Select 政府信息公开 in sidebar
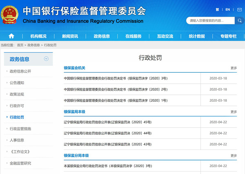Screen dimensions: 245x174 pyautogui.click(x=20, y=71)
